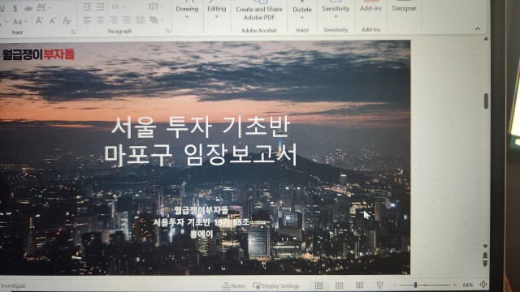The image size is (520, 292).
Task: Open the Sensitivity dropdown
Action: coord(336,11)
